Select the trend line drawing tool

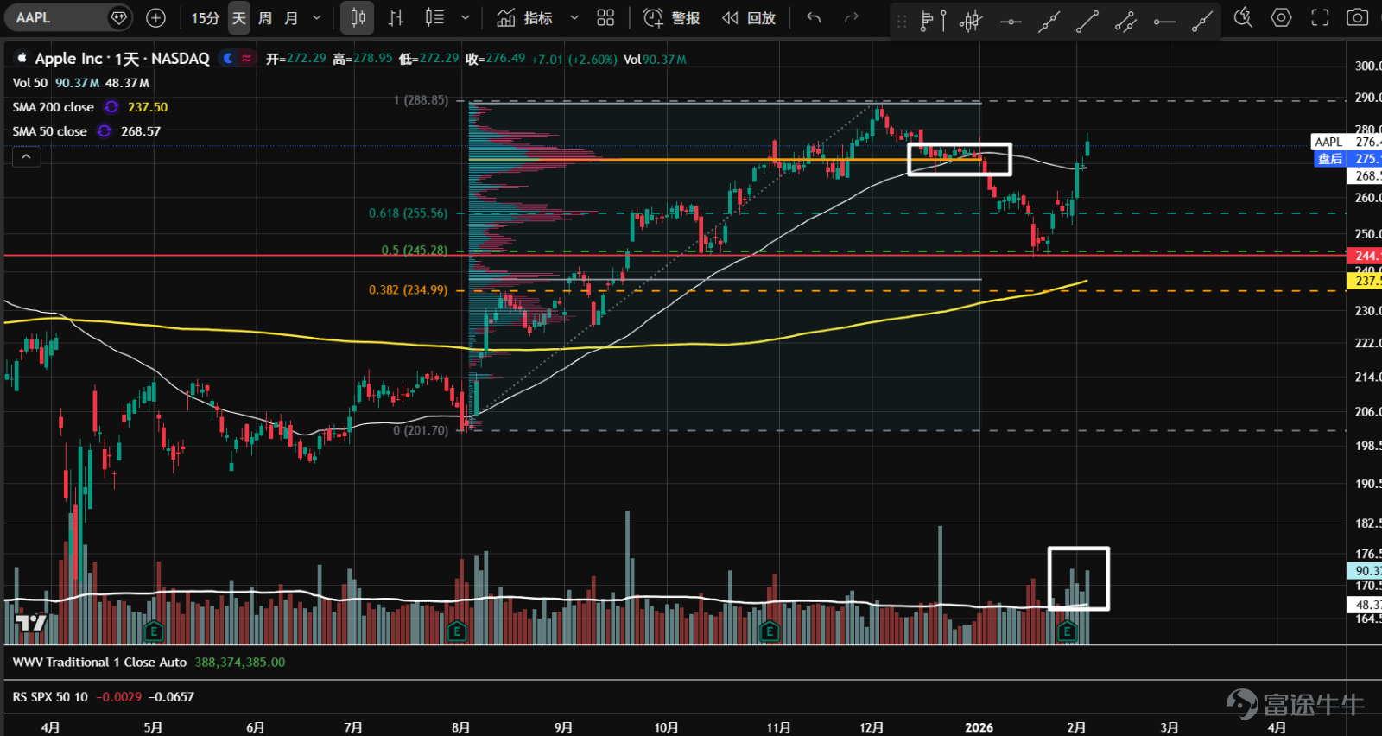click(x=1049, y=21)
